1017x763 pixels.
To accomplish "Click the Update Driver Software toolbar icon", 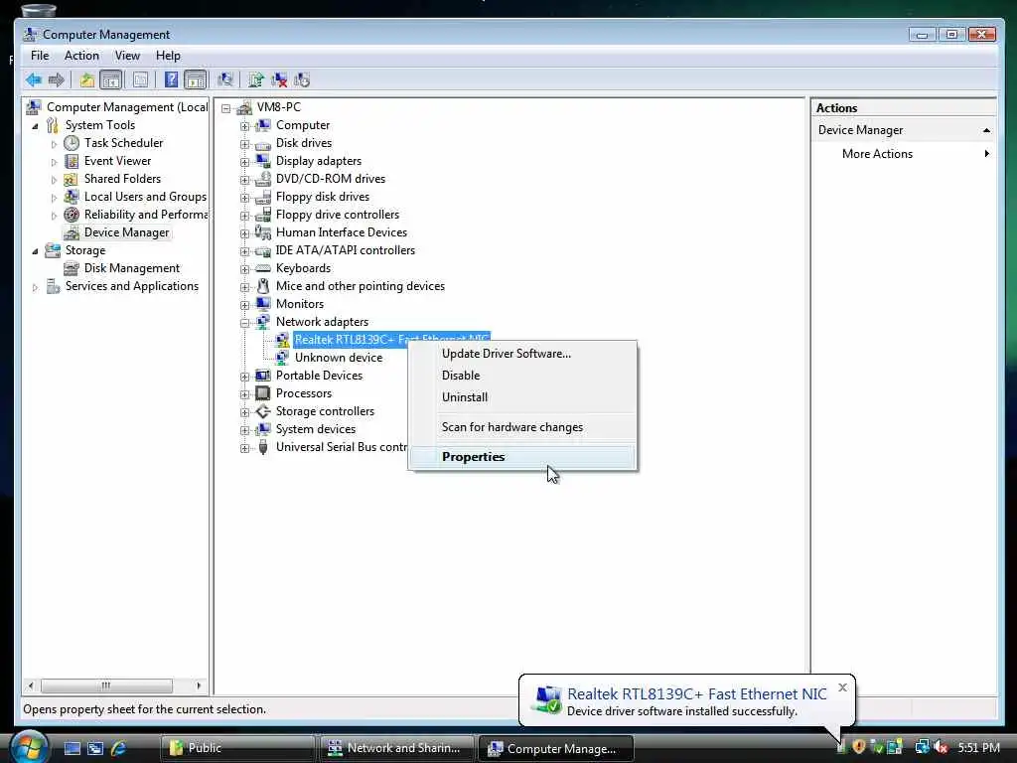I will [x=255, y=79].
